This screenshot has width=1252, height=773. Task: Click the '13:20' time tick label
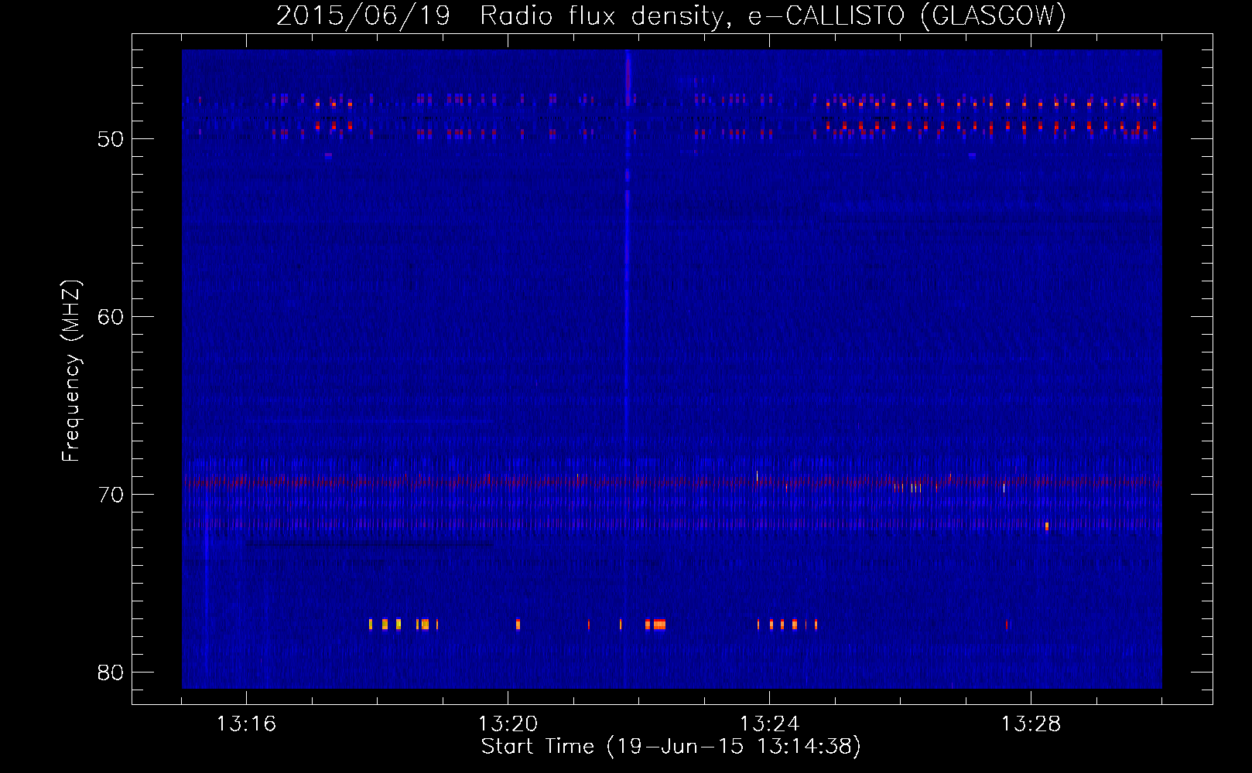(508, 724)
